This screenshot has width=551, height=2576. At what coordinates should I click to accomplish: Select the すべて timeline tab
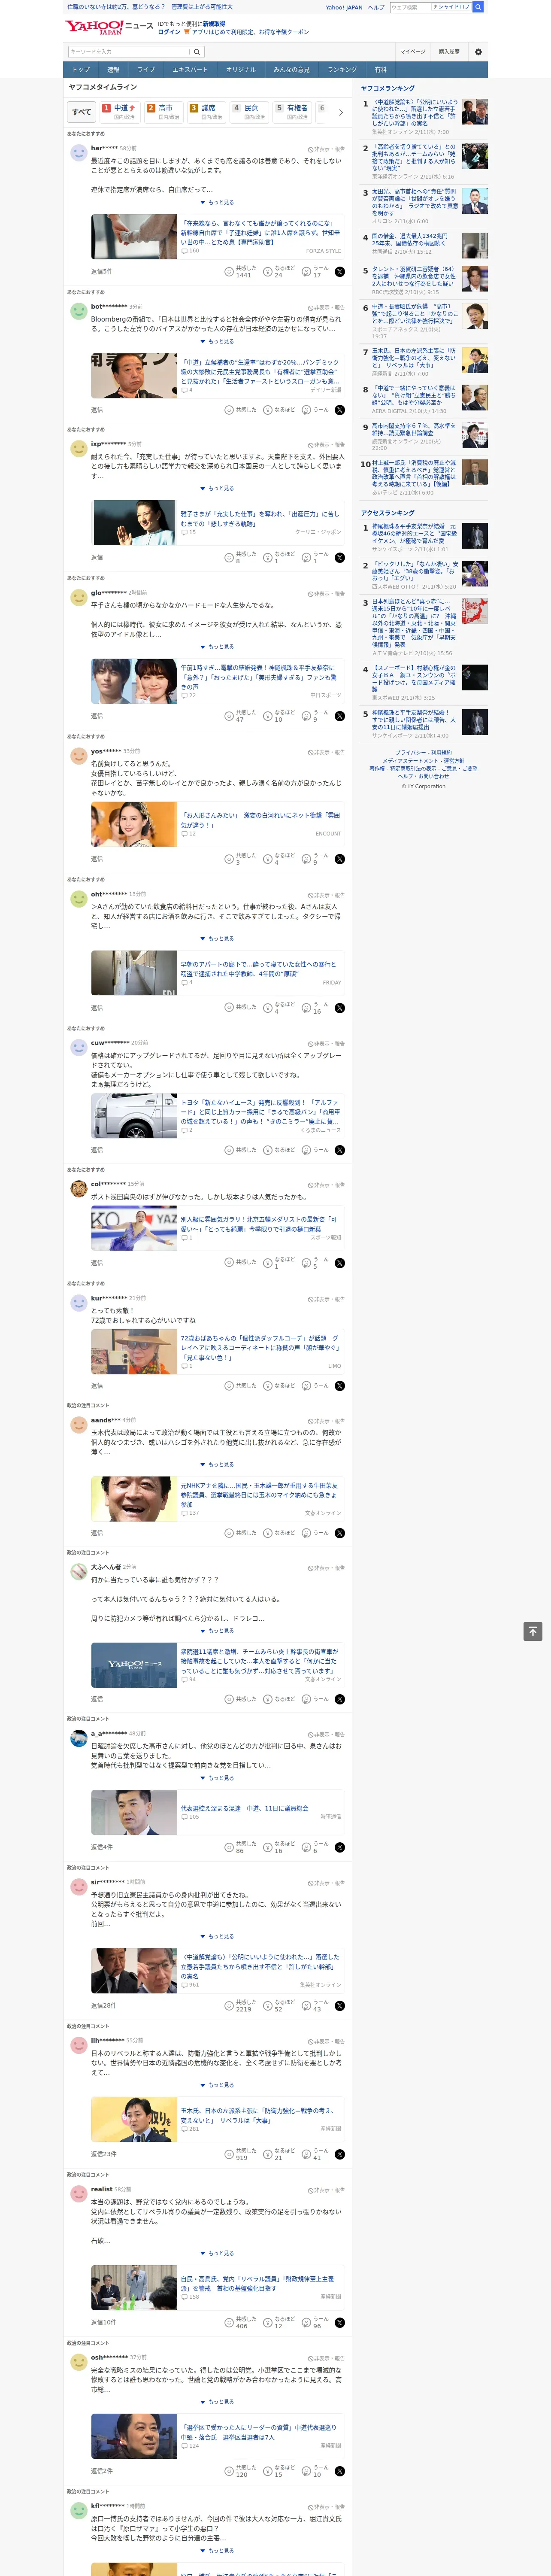[x=81, y=112]
